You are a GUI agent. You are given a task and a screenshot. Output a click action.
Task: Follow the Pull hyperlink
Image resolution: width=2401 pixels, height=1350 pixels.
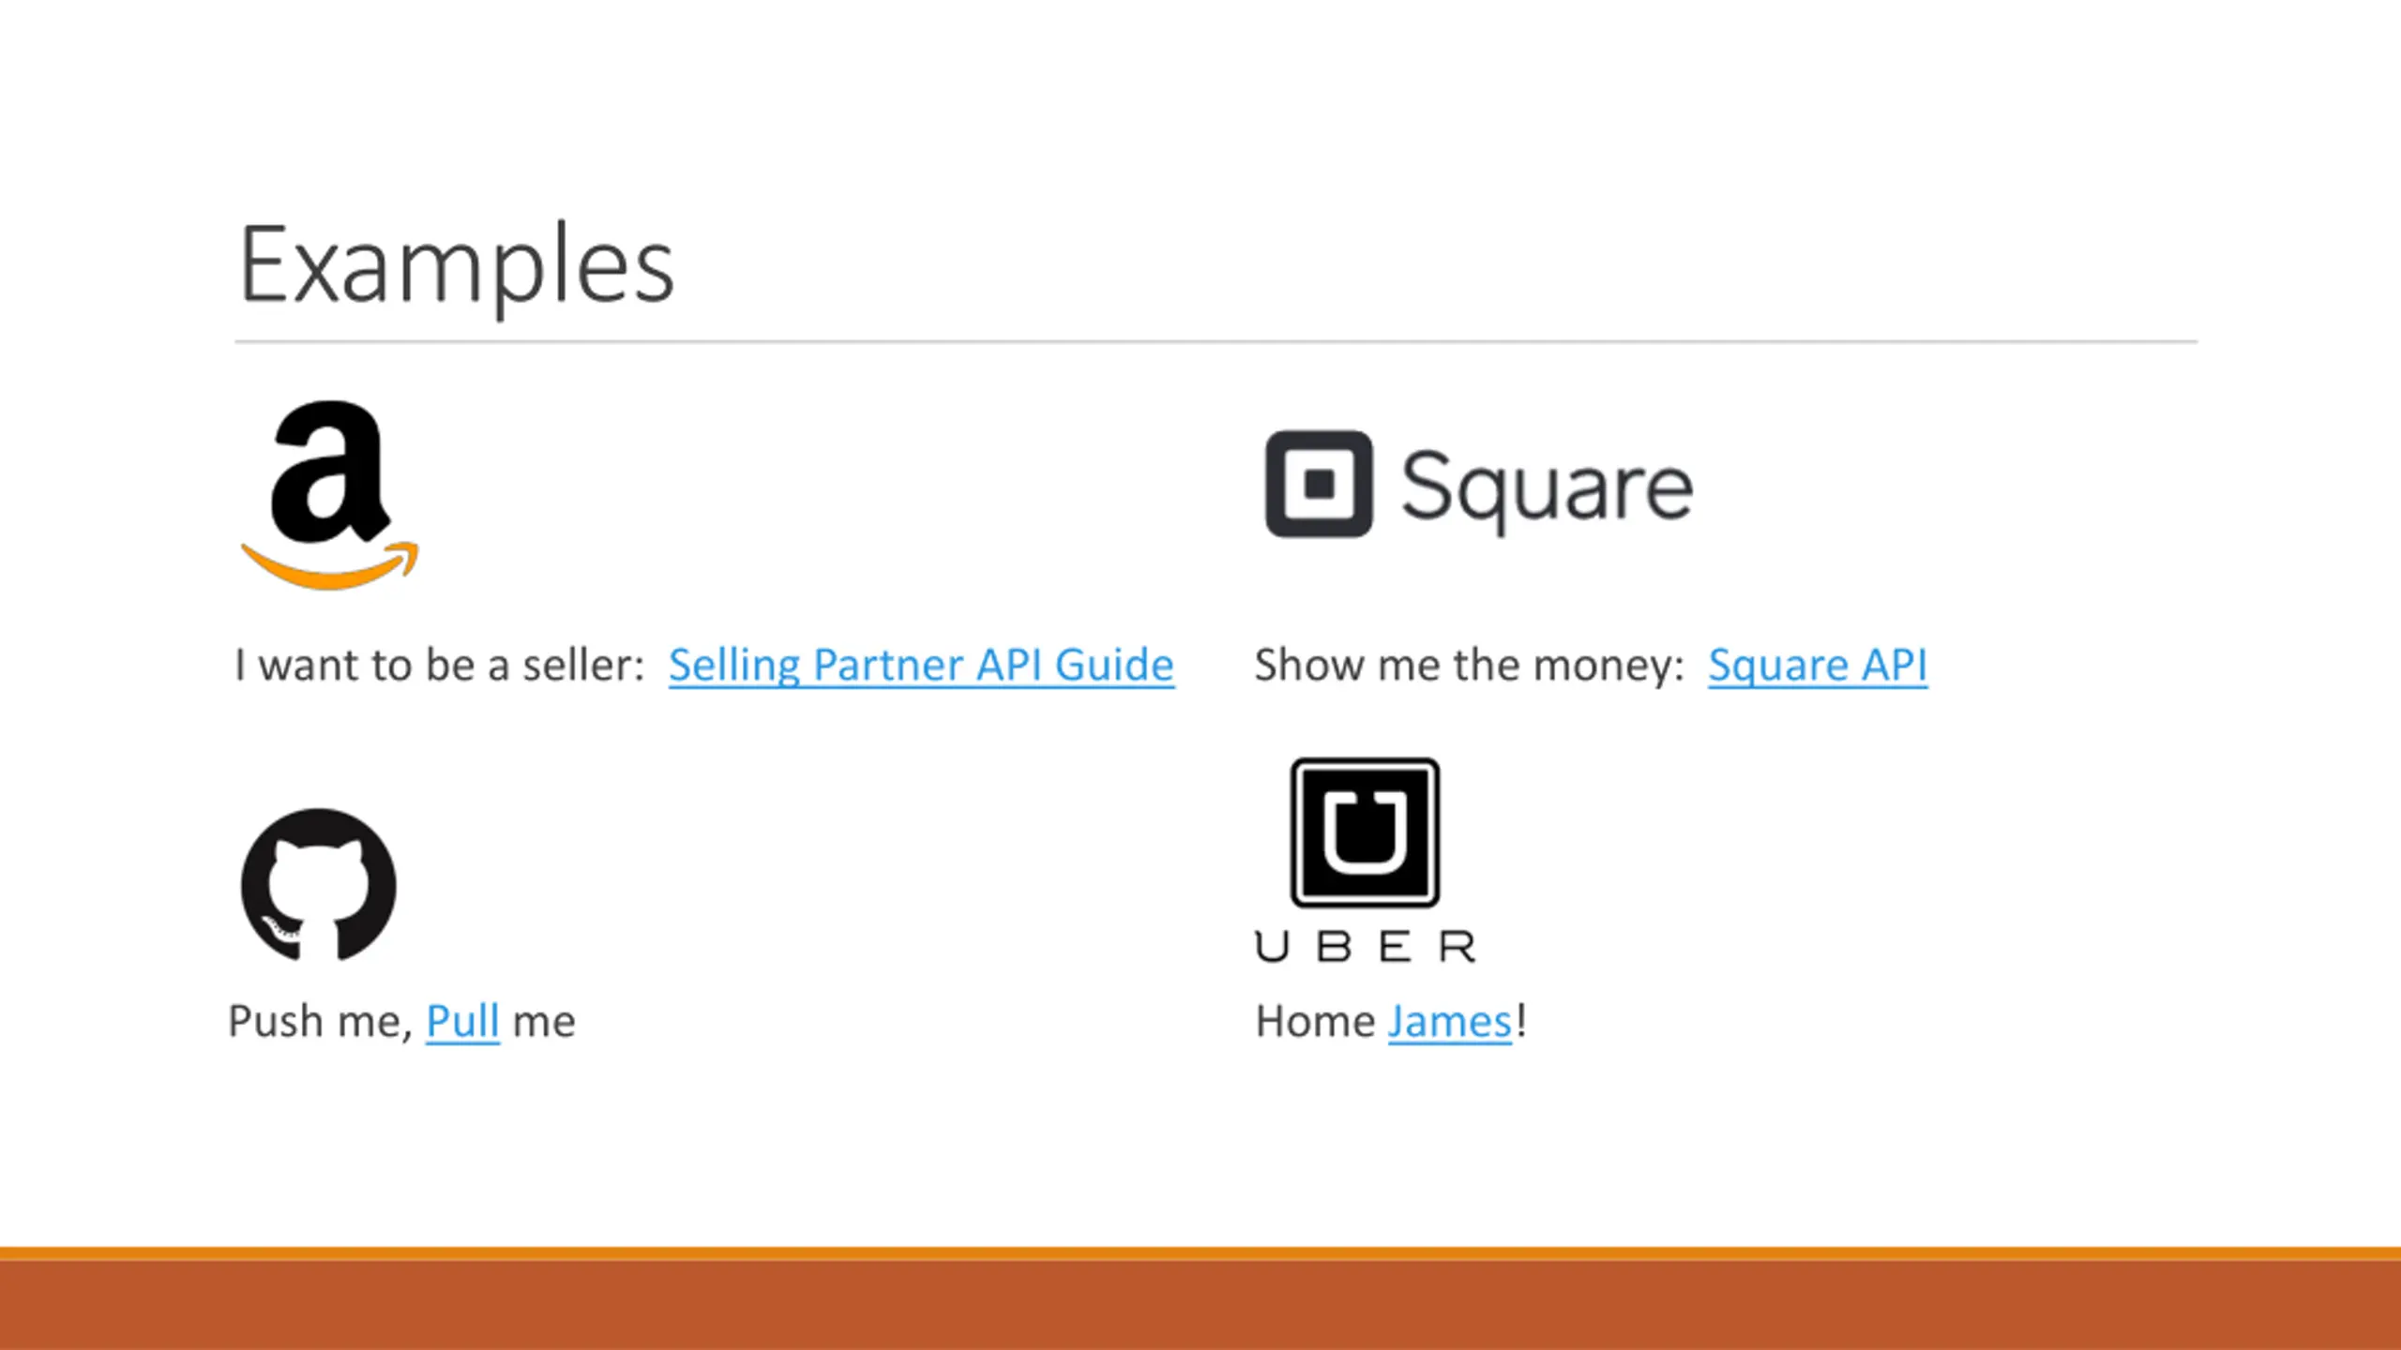click(462, 1021)
